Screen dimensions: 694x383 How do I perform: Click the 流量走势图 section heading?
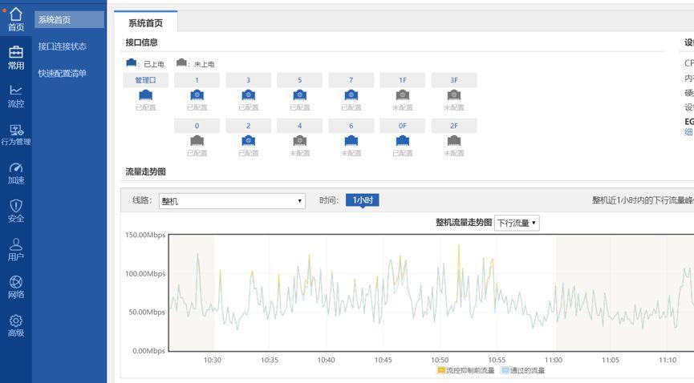145,171
